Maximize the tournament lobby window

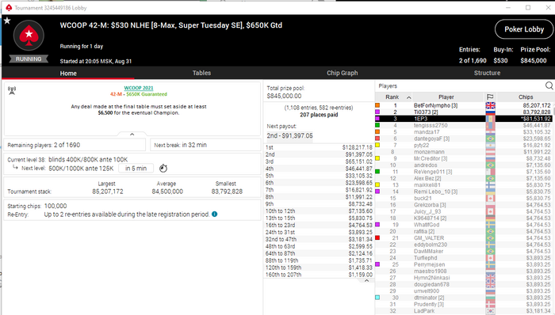528,7
